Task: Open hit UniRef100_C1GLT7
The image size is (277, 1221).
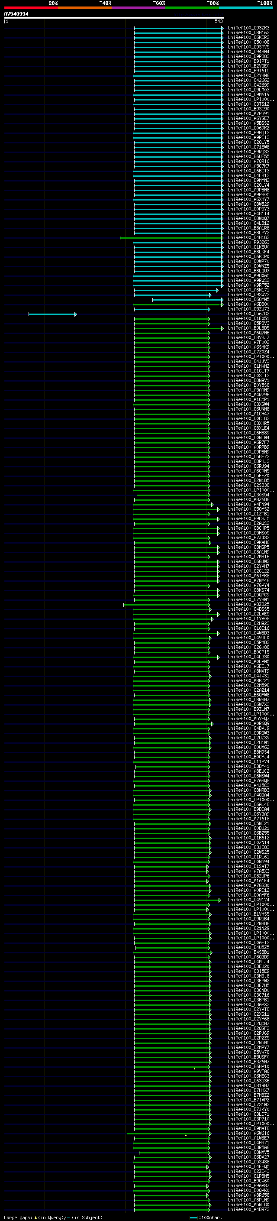Action: [248, 371]
